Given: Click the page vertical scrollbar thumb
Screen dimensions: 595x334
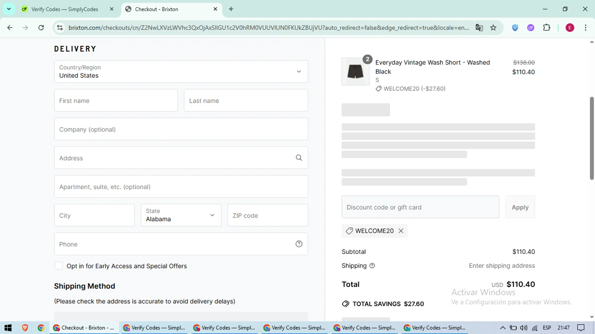Looking at the screenshot, I should pos(592,138).
